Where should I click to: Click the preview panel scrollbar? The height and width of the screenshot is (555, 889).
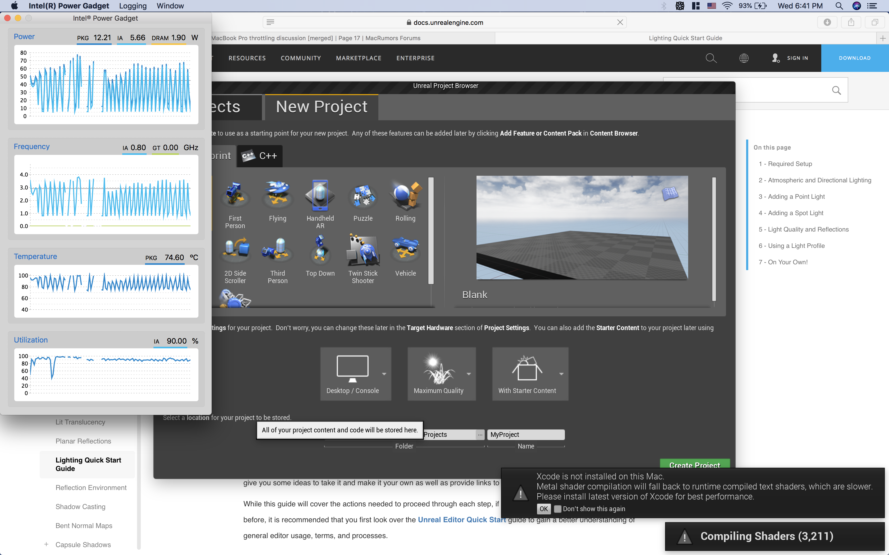714,239
